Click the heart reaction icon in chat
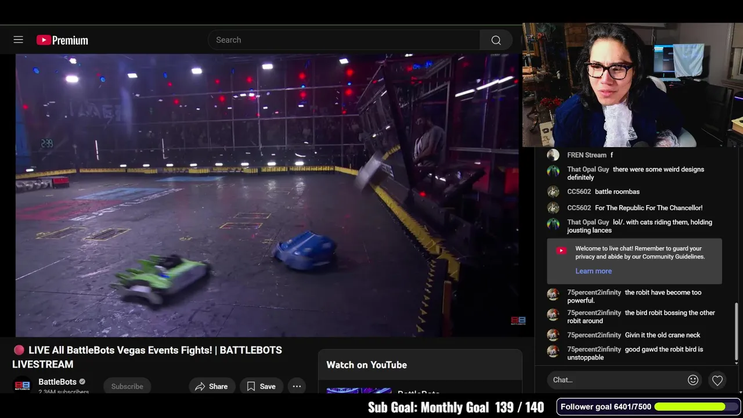Screen dimensions: 743x418 (717, 380)
